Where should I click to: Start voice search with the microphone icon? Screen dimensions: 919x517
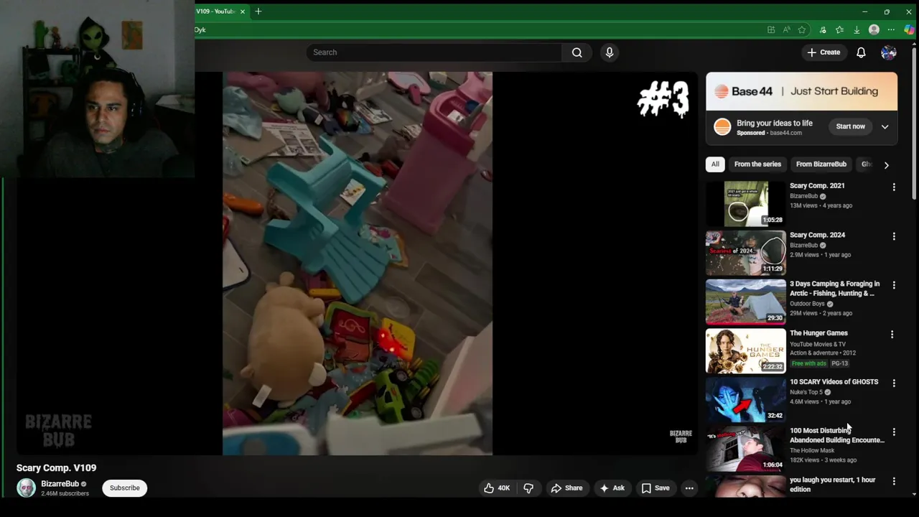coord(610,52)
